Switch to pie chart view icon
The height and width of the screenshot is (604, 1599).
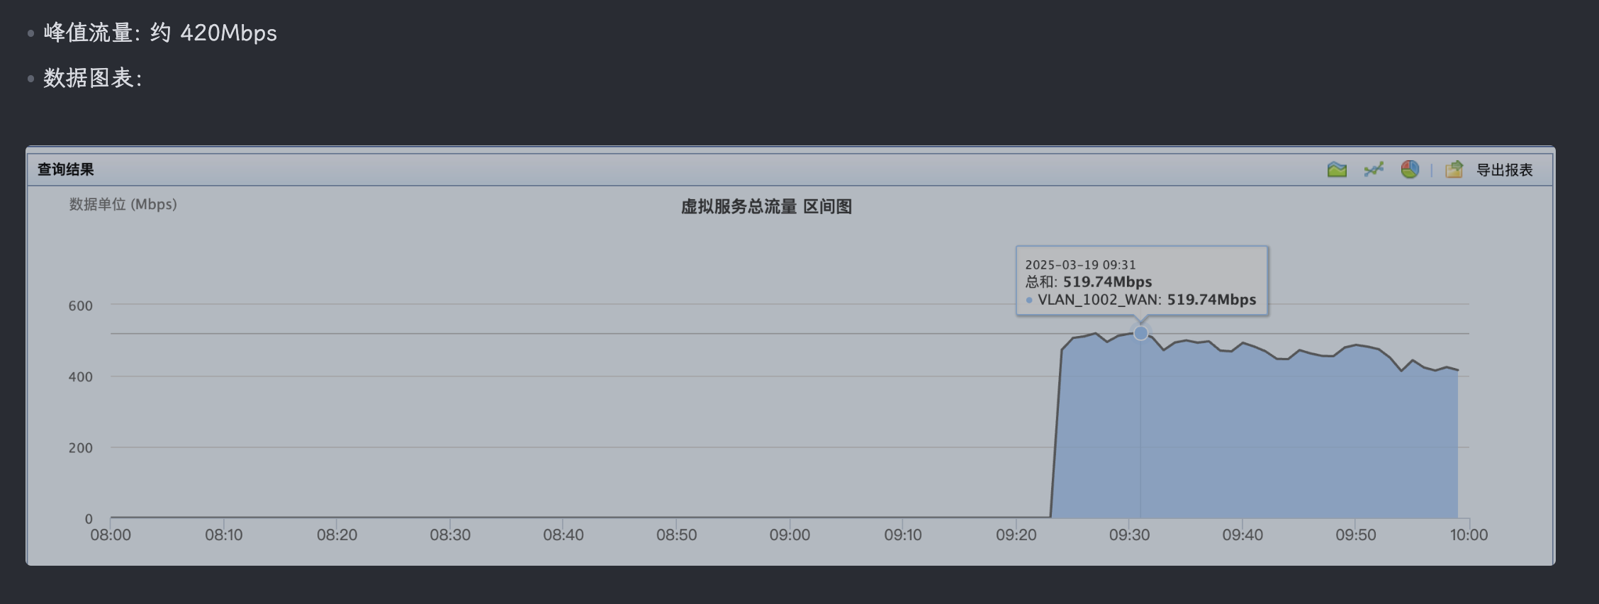point(1410,169)
